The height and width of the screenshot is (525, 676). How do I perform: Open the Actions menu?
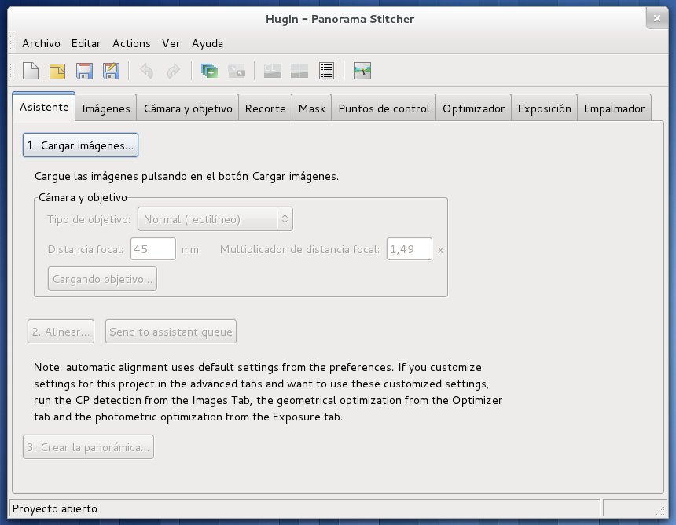pyautogui.click(x=131, y=43)
